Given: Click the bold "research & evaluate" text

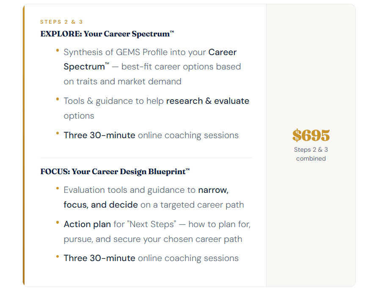Looking at the screenshot, I should (208, 101).
